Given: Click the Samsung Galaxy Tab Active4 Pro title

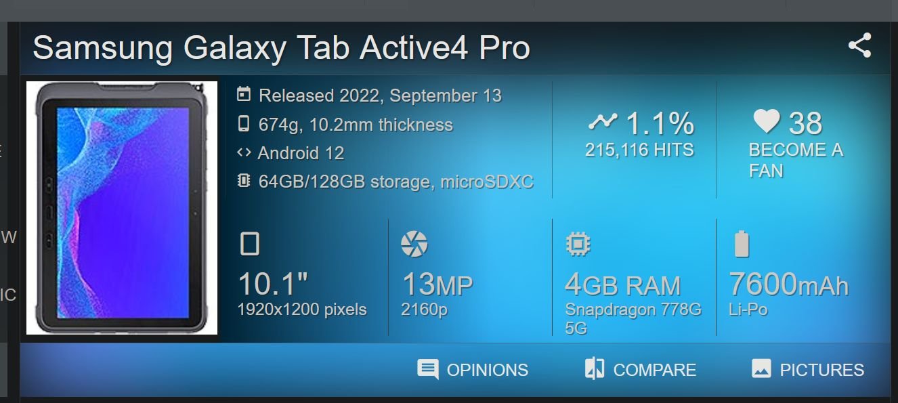Looking at the screenshot, I should pyautogui.click(x=281, y=48).
